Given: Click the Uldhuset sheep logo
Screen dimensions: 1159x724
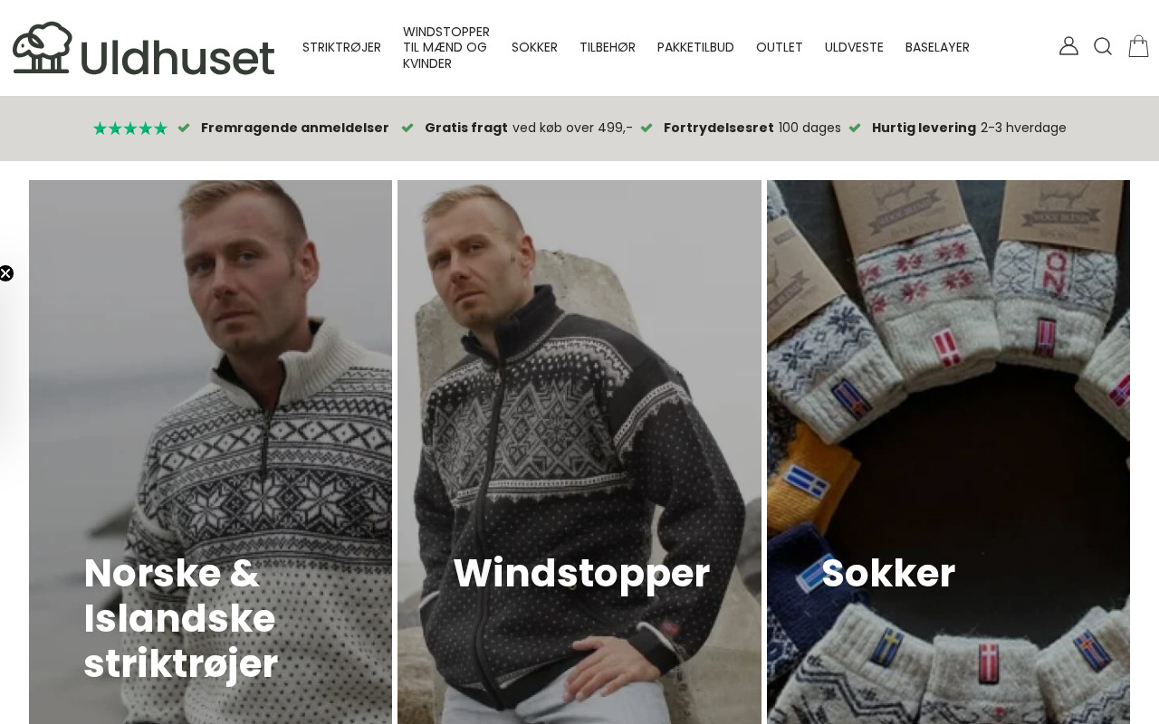Looking at the screenshot, I should pos(144,48).
